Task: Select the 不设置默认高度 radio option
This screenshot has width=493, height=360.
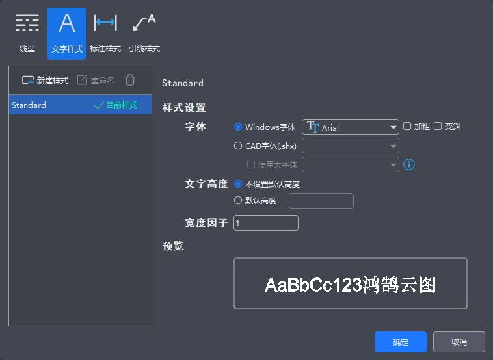Action: (x=238, y=184)
